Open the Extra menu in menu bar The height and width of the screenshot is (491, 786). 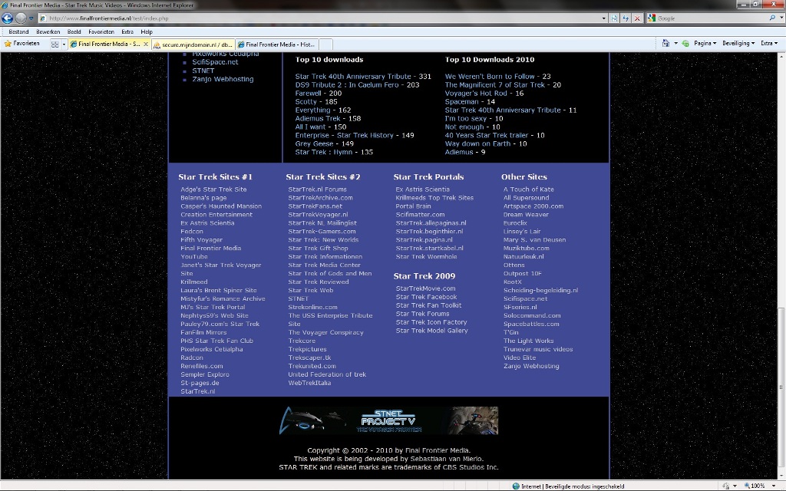127,31
